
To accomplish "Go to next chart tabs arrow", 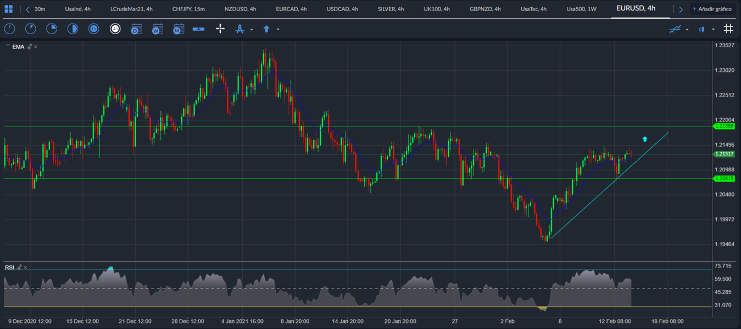I will 681,9.
